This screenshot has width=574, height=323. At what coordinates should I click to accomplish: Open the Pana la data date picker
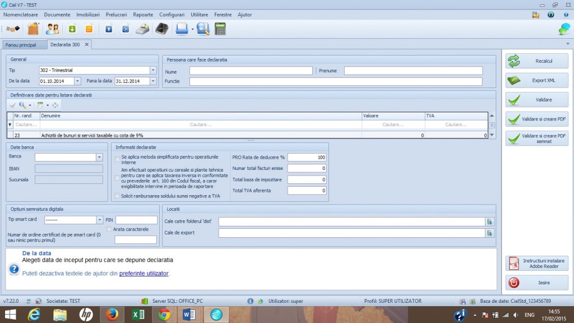[153, 81]
